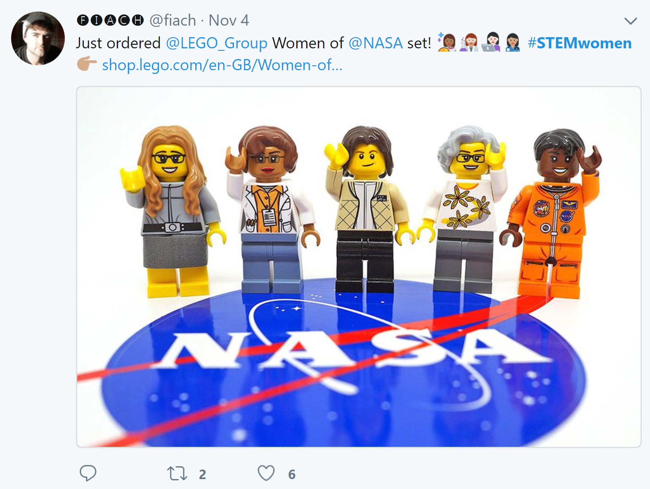Screen dimensions: 650x489
Task: Open the fiach profile avatar photo
Action: click(38, 38)
